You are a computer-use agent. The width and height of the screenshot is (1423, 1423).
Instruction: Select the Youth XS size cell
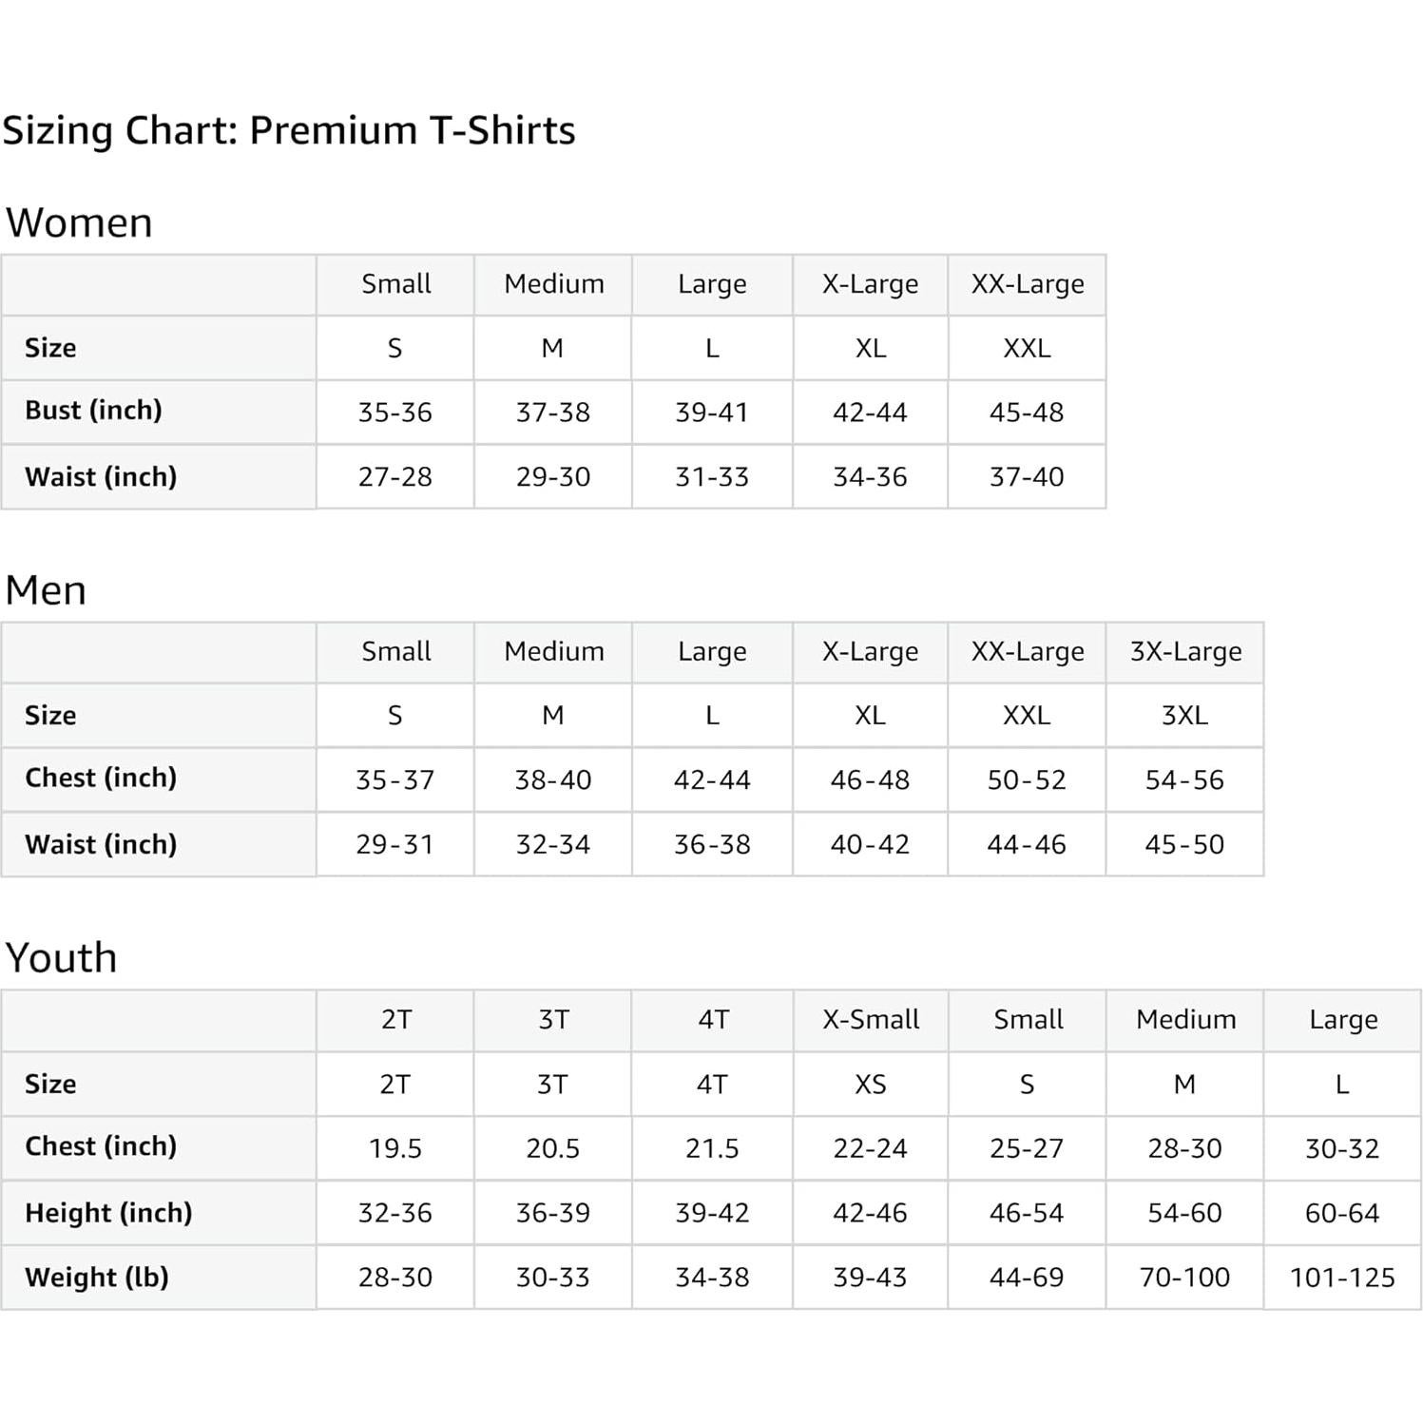point(870,1085)
